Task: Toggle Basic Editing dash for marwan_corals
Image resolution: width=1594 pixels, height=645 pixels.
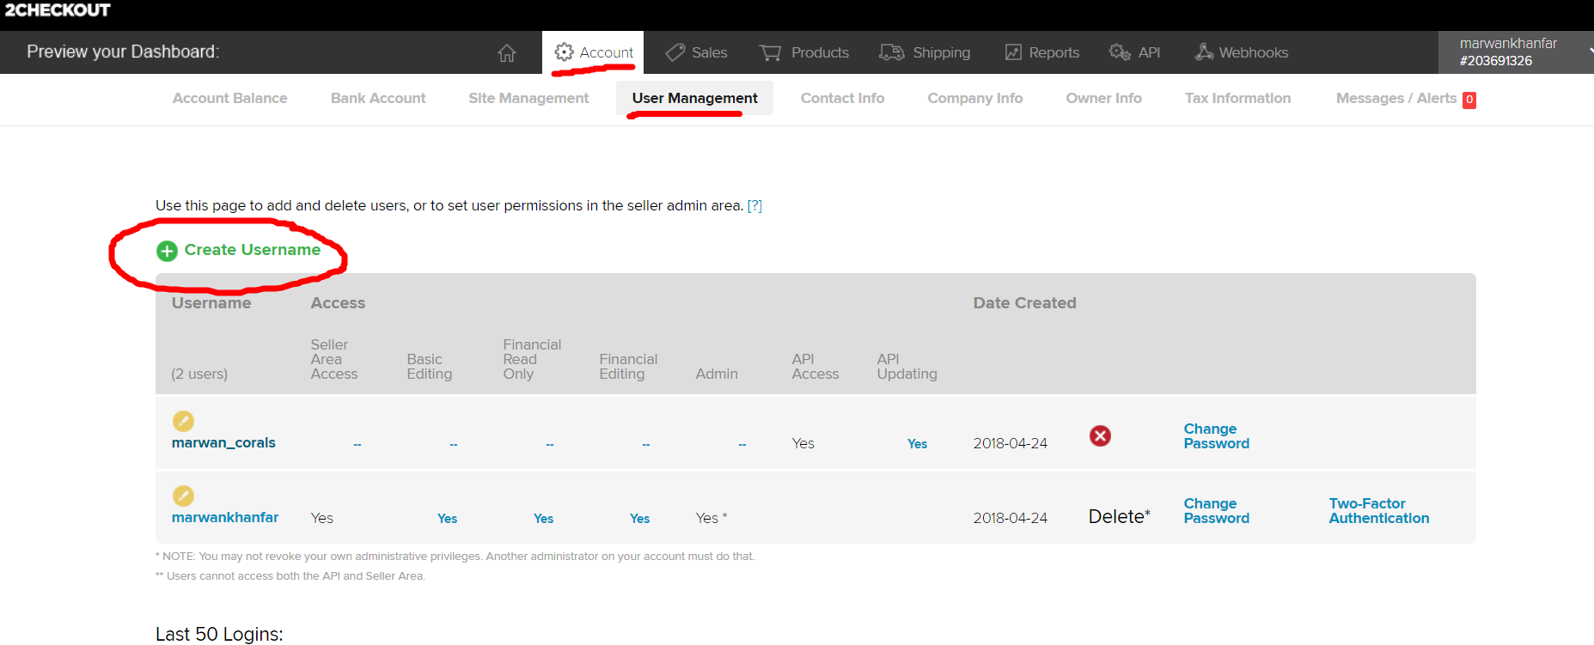Action: click(453, 445)
